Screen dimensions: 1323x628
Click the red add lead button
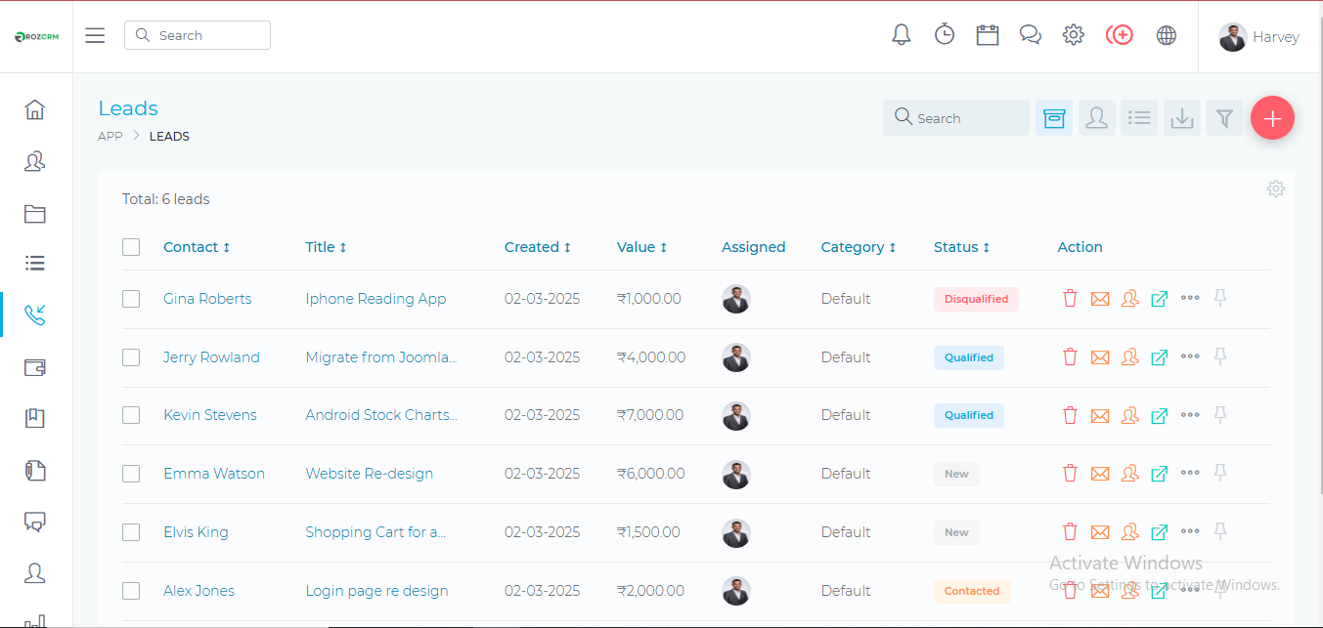[1272, 118]
